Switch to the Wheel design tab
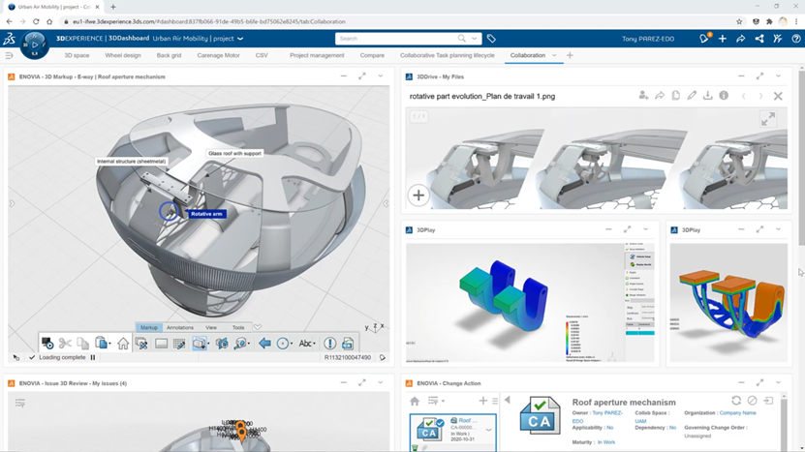Viewport: 805px width, 452px height. click(x=123, y=55)
